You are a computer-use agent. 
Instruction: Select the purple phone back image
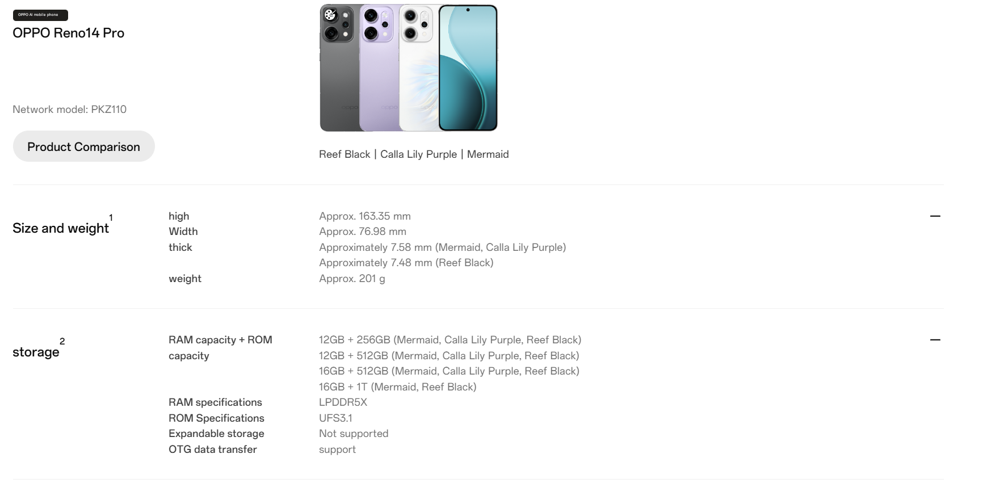point(379,68)
